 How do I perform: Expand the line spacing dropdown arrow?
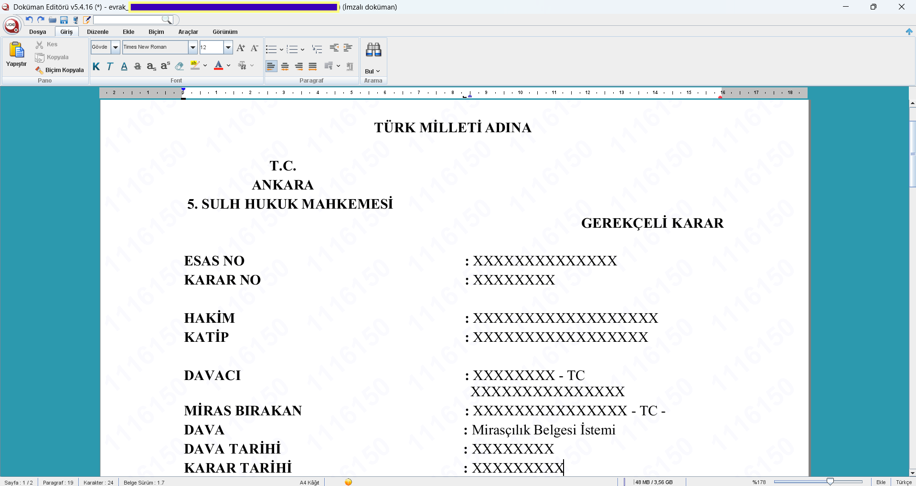(339, 66)
